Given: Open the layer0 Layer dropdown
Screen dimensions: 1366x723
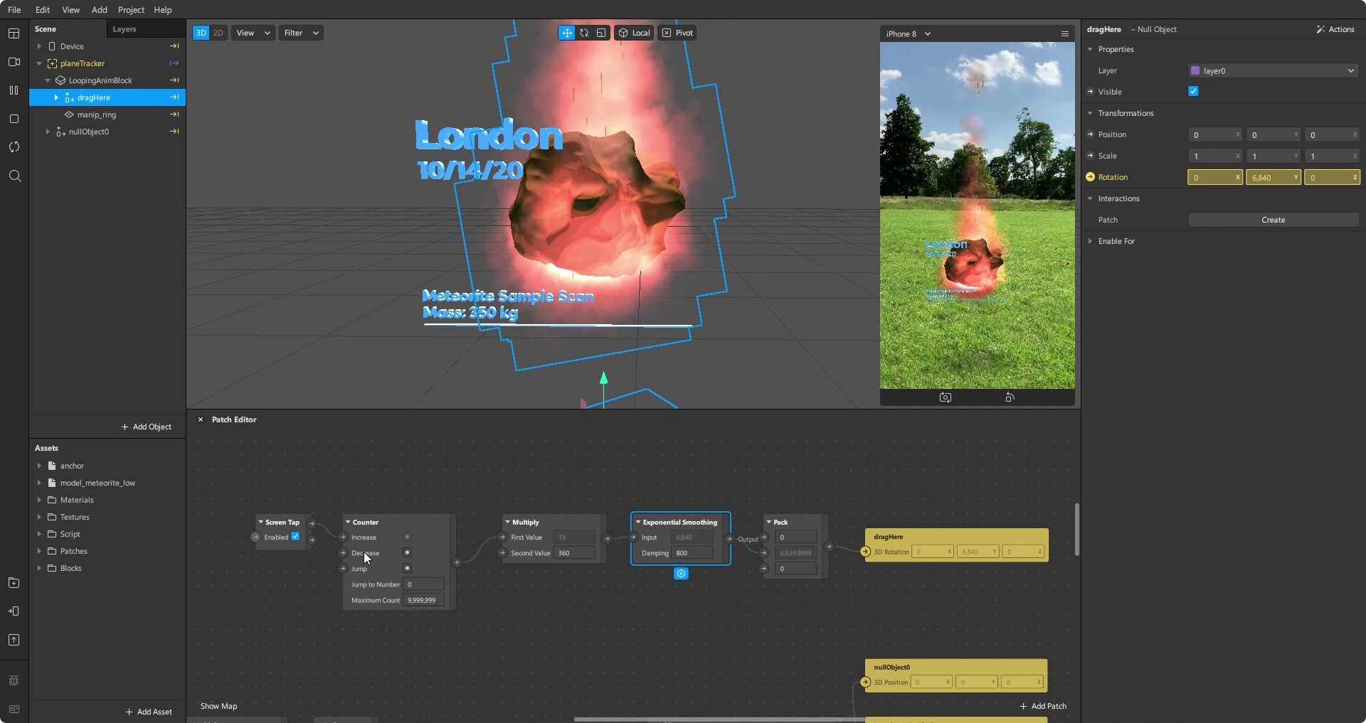Looking at the screenshot, I should pos(1273,70).
